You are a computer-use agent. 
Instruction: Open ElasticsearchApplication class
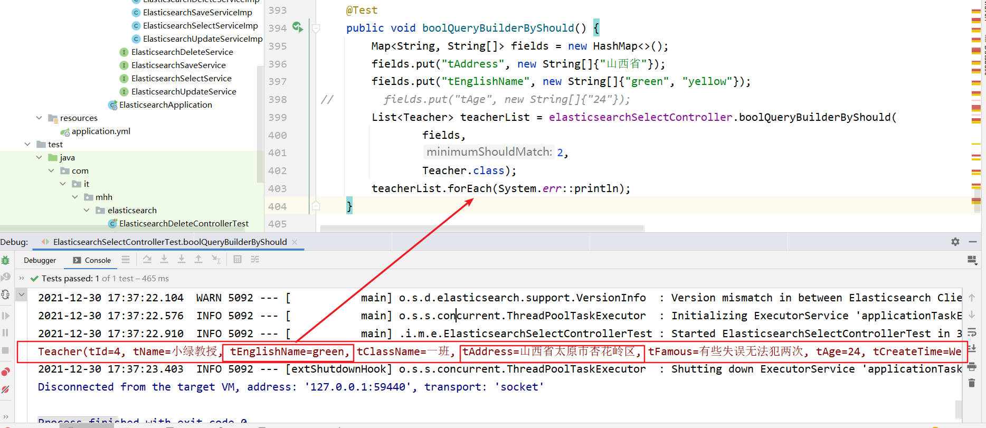click(165, 104)
